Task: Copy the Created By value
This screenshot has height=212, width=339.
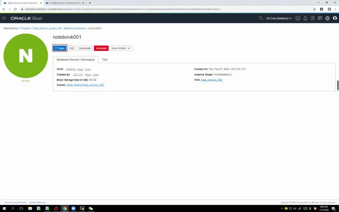Action: (x=96, y=75)
